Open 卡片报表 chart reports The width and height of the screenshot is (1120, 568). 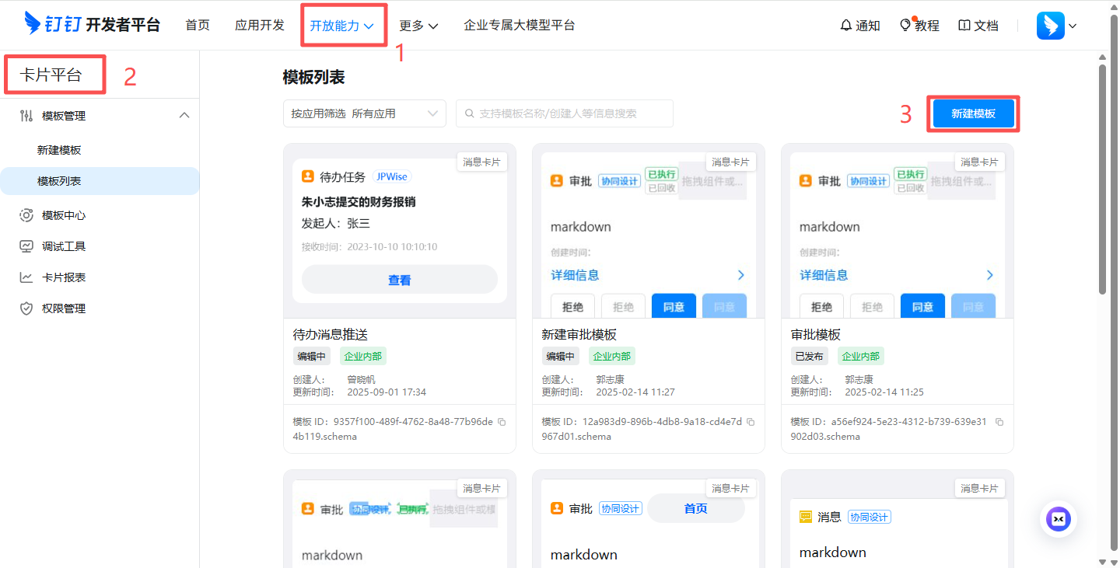coord(63,277)
